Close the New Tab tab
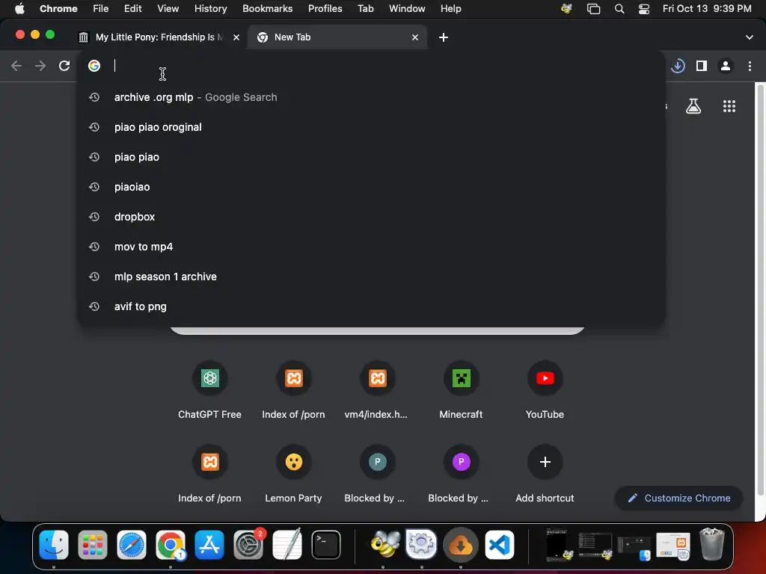 point(414,37)
